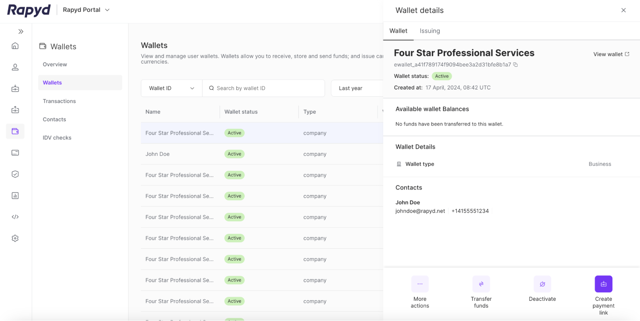Click the Transfer funds icon button
The image size is (640, 321).
[x=481, y=284]
